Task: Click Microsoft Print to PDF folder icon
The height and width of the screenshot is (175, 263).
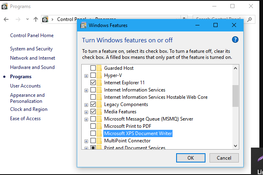Action: [x=99, y=126]
